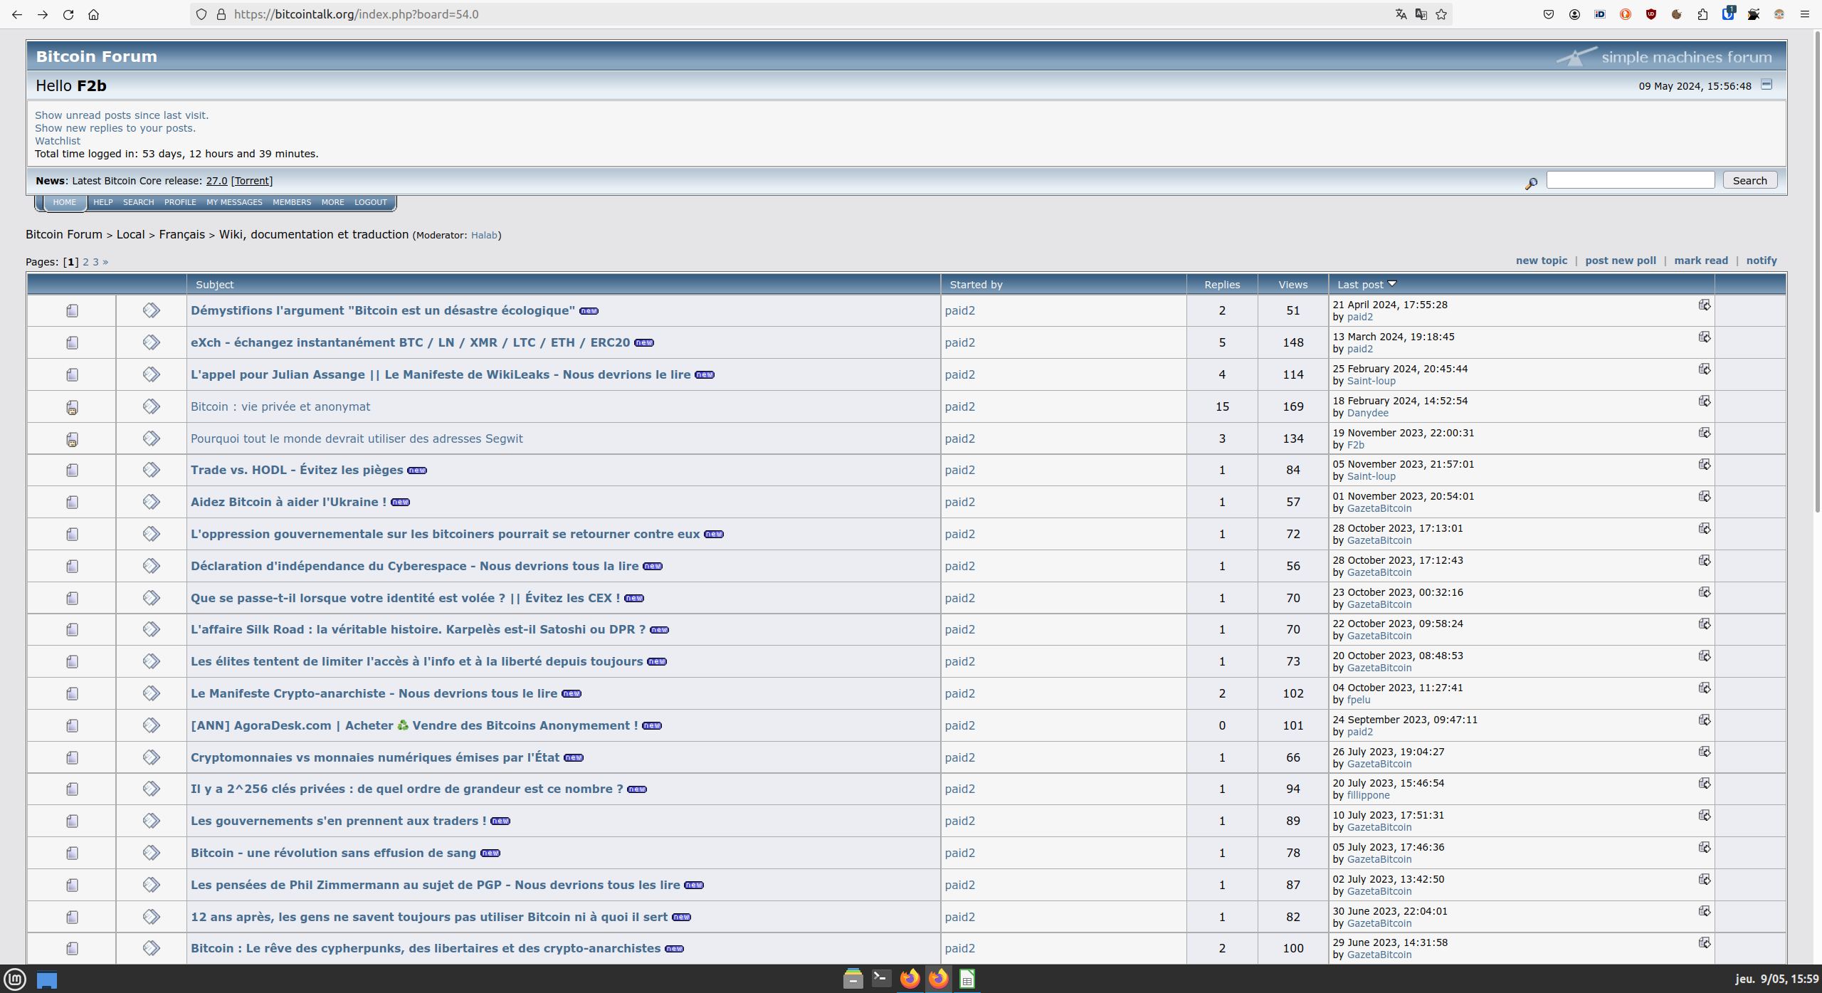Open the file manager in the taskbar

click(x=853, y=979)
